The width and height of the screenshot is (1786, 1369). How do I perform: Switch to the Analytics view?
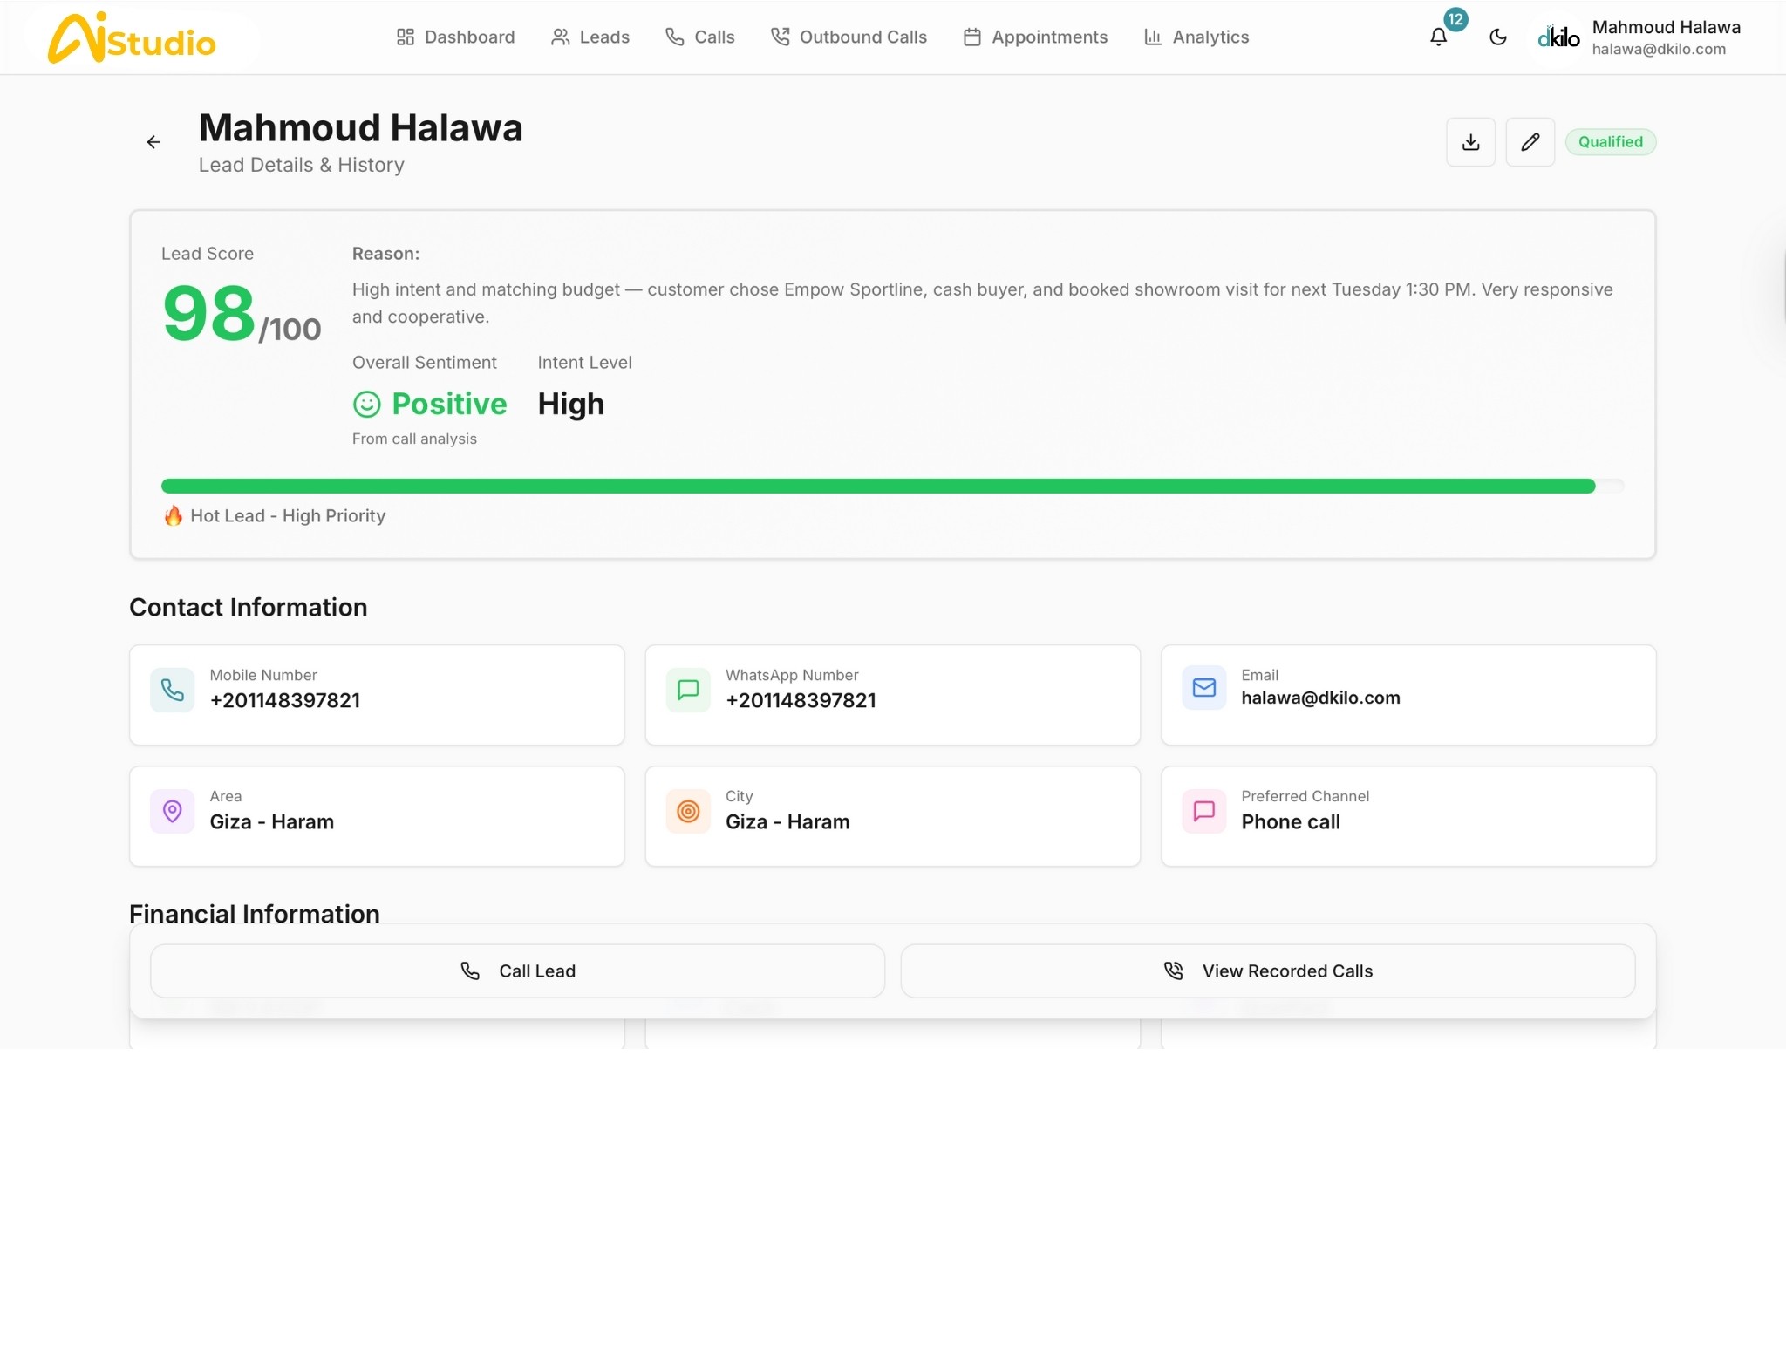pyautogui.click(x=1196, y=37)
